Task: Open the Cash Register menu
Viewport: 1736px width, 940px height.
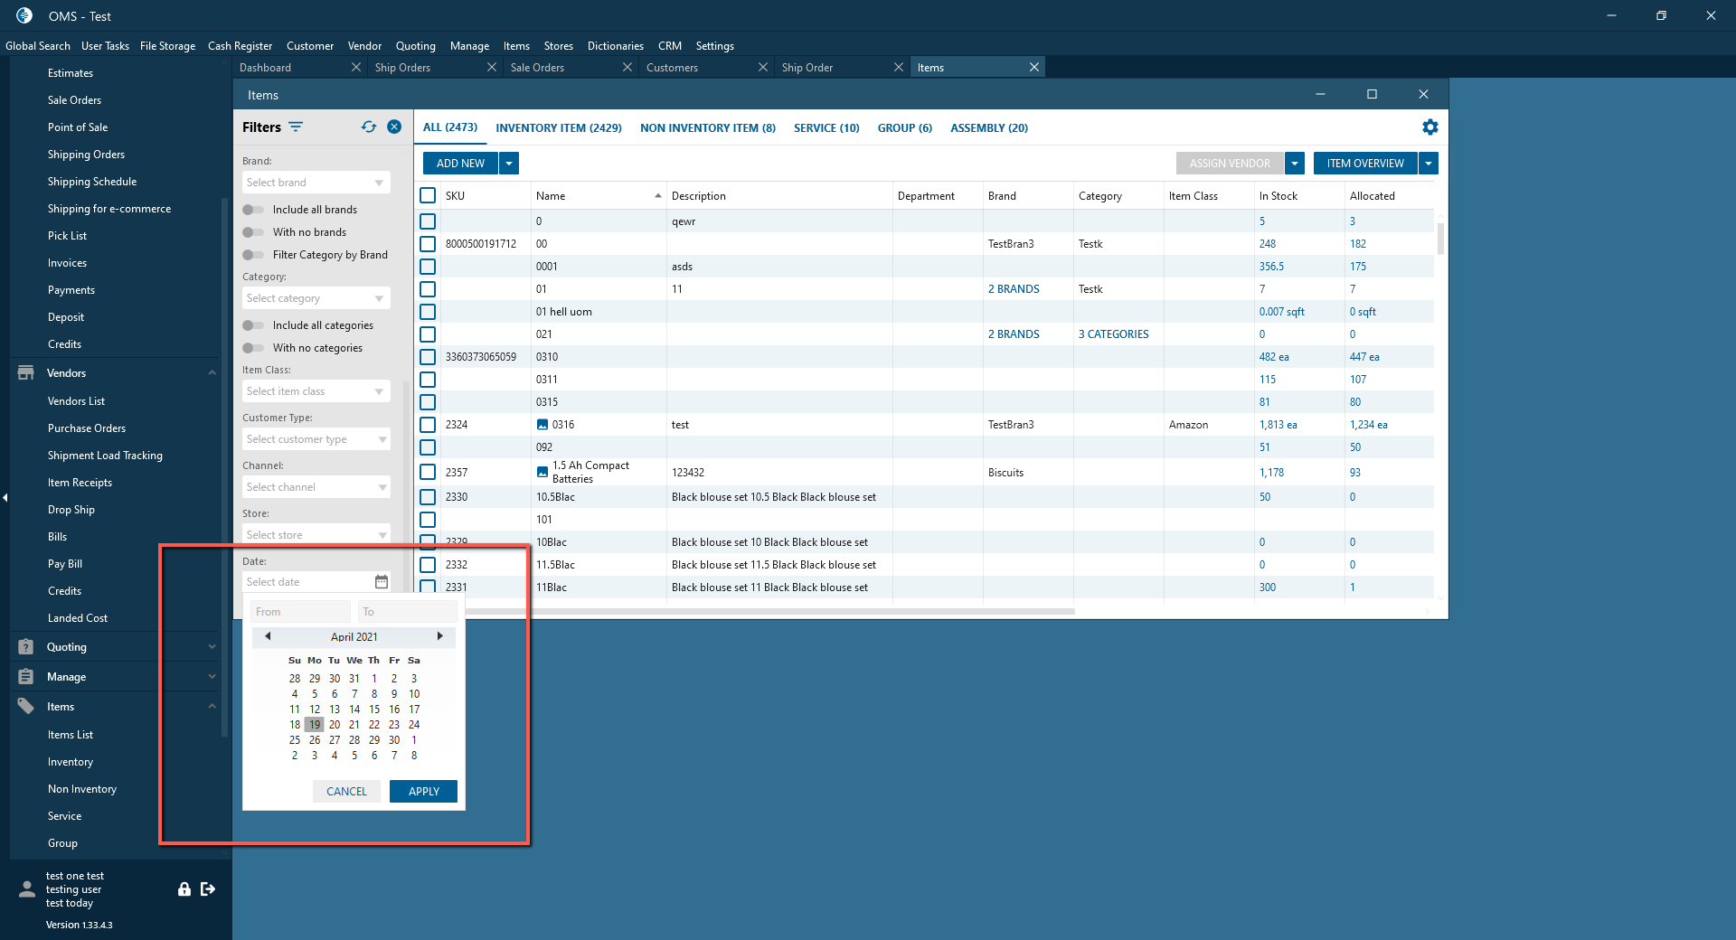Action: pos(240,46)
